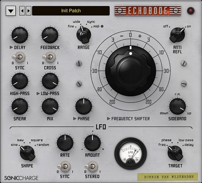Click the Echobode logo badge
Screen dimensions: 202x183
148,11
